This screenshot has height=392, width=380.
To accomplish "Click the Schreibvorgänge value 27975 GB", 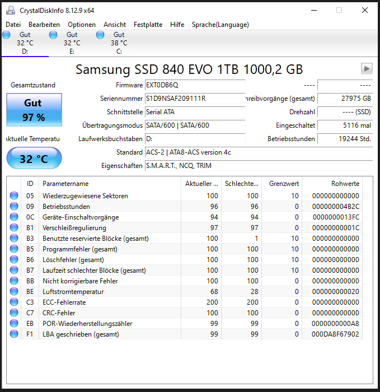I will (345, 99).
